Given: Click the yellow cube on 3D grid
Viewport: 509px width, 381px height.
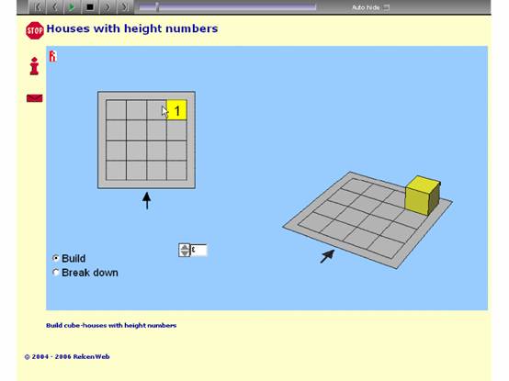Looking at the screenshot, I should point(423,196).
